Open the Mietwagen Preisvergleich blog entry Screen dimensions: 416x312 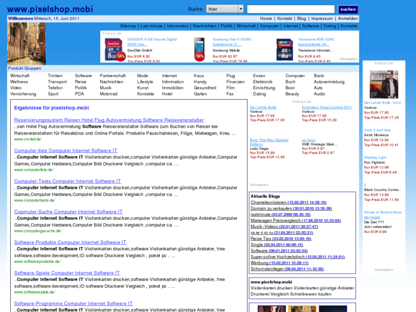[296, 220]
